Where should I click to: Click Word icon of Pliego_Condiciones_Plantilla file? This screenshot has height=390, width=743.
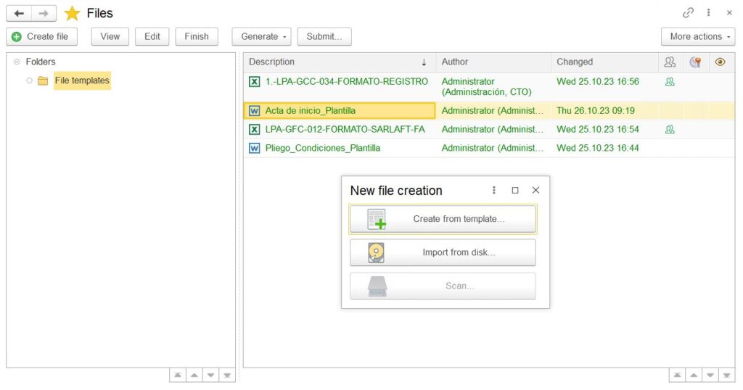[x=254, y=148]
